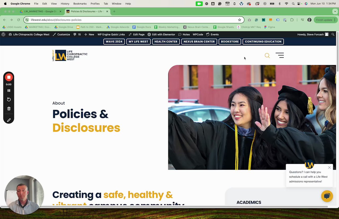Open the Chrome tab search dropdown arrow
This screenshot has width=339, height=219.
pyautogui.click(x=335, y=11)
